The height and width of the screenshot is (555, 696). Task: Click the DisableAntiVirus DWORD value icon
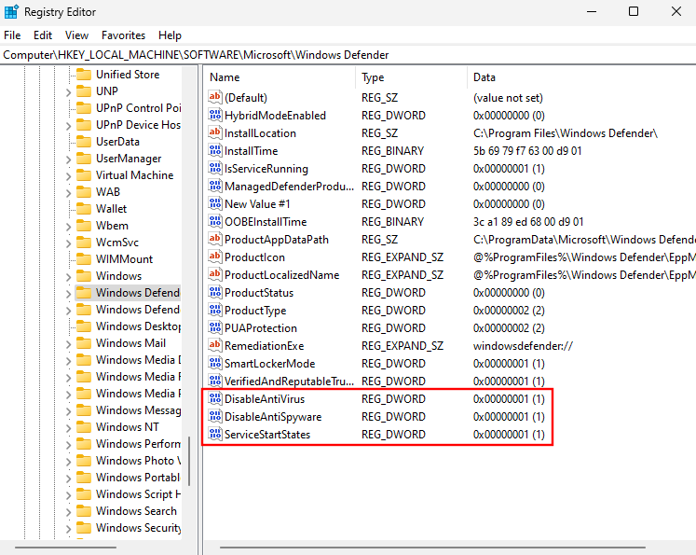coord(215,399)
